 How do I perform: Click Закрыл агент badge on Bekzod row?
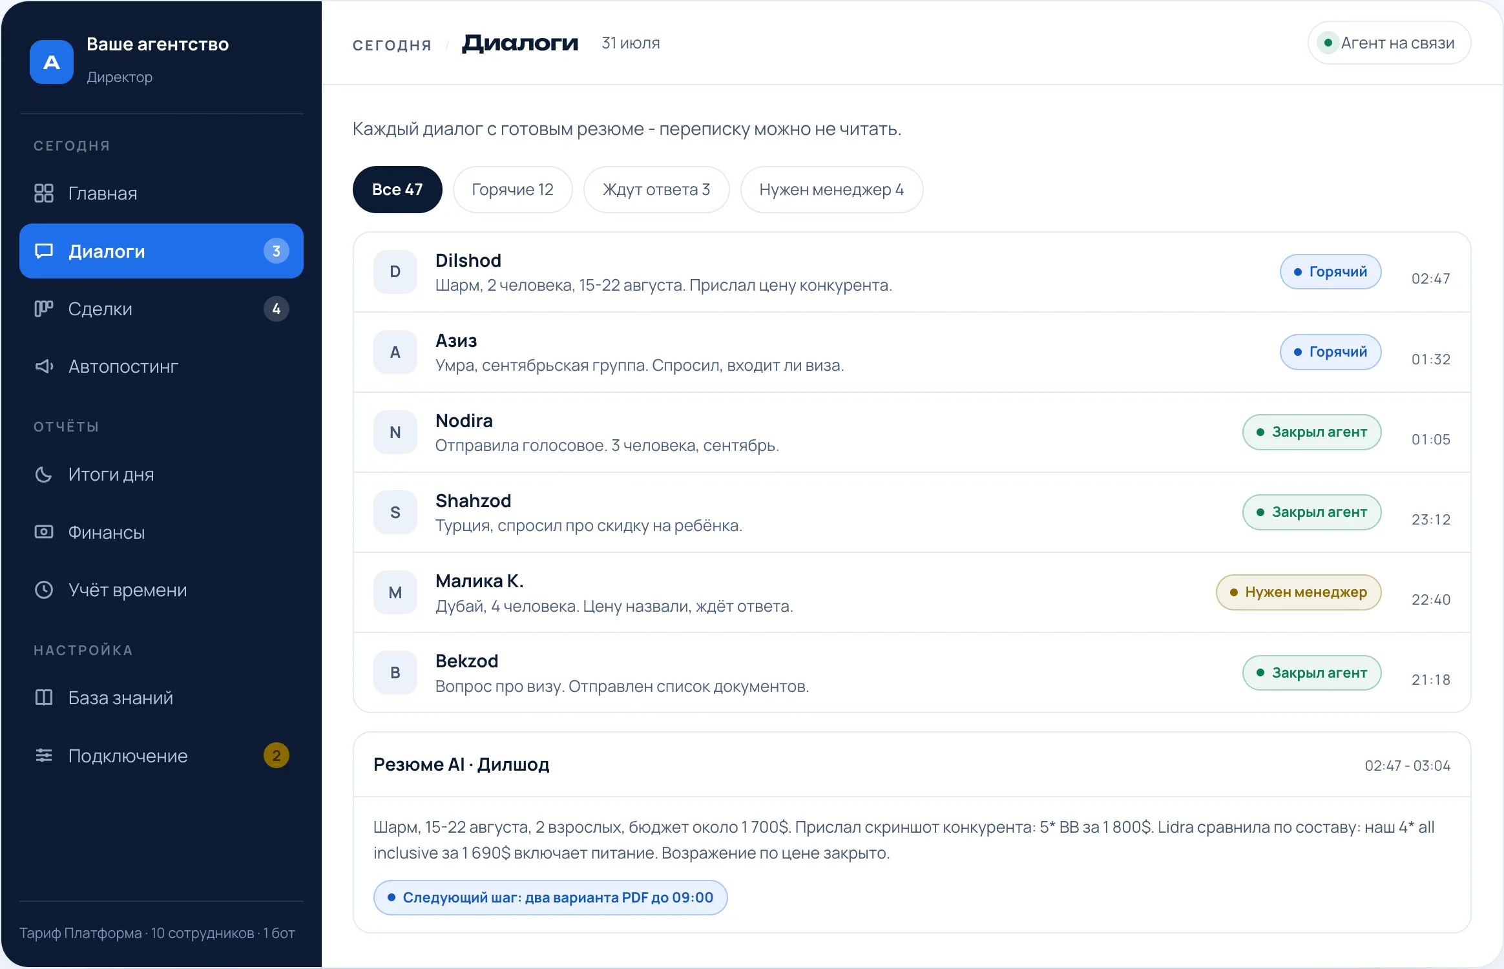(1312, 672)
